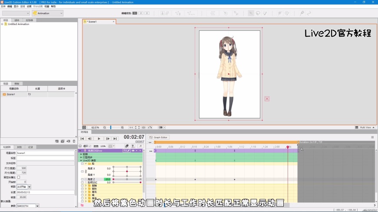Viewport: 378px width, 212px height.
Task: Click the arrow selection tool icon
Action: [x=251, y=13]
